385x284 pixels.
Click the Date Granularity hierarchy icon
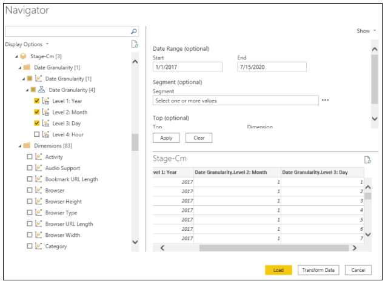pyautogui.click(x=42, y=90)
